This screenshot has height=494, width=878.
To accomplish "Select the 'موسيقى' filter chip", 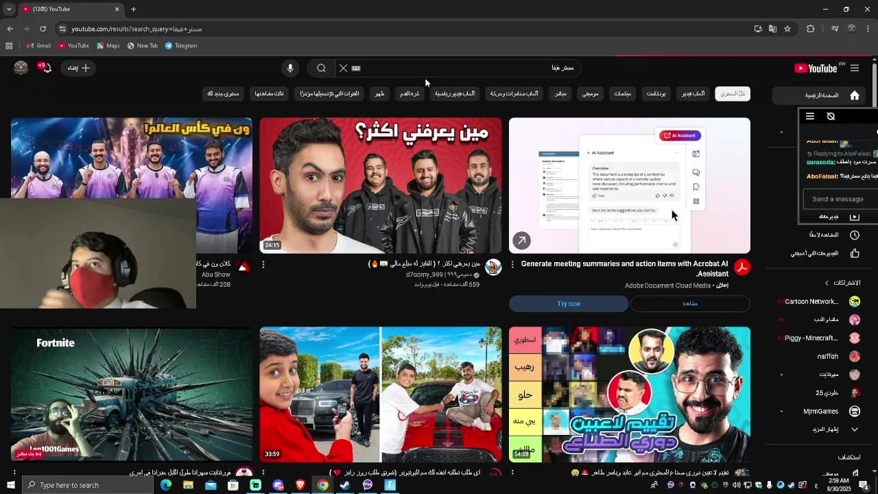I will 590,93.
